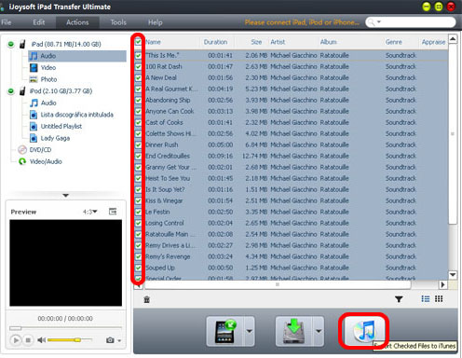Collapse the device tree panel arrow
The width and height of the screenshot is (462, 358).
[x=65, y=196]
